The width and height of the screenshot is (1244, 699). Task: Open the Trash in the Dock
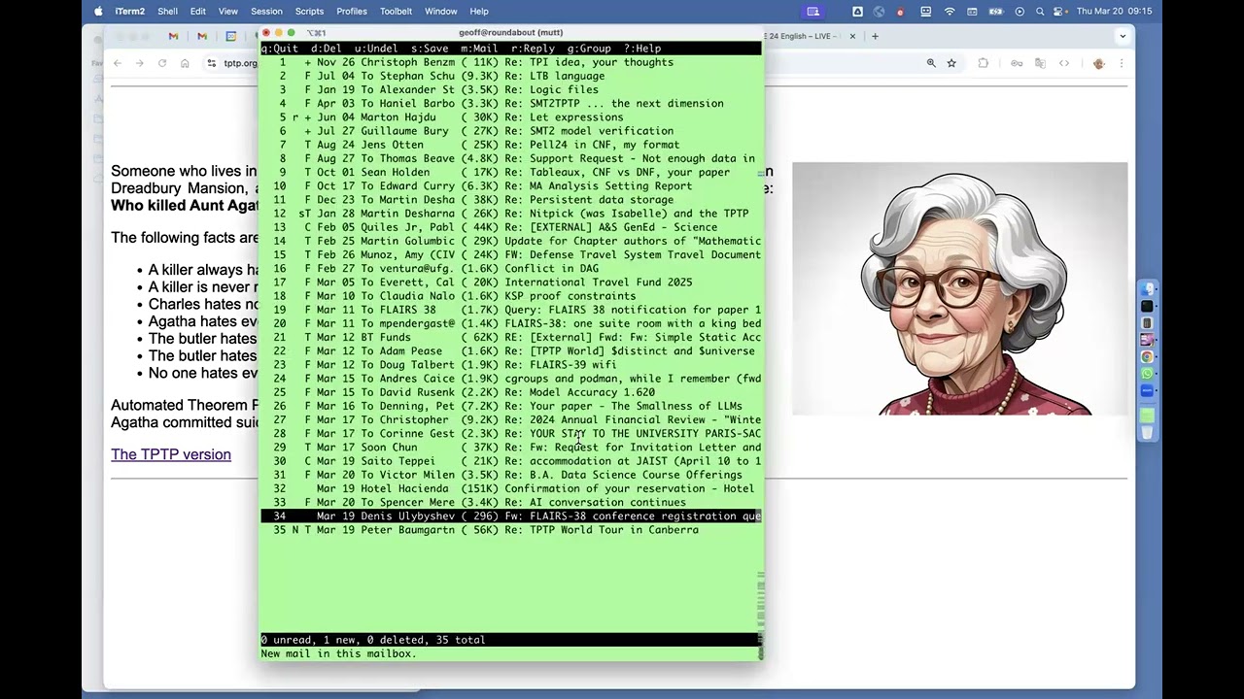coord(1148,433)
